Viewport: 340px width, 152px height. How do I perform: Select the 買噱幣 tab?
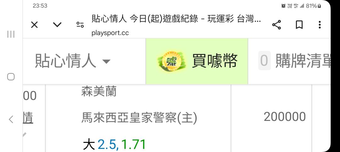tap(197, 62)
